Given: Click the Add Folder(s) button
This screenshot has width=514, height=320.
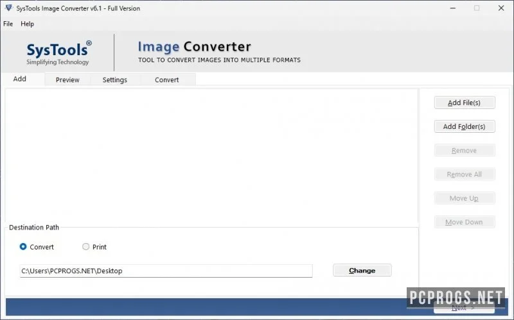Looking at the screenshot, I should tap(465, 126).
